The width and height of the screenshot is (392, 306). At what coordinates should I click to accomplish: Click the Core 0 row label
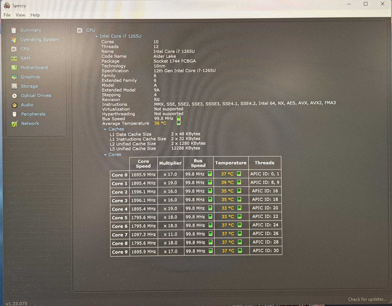pos(119,175)
